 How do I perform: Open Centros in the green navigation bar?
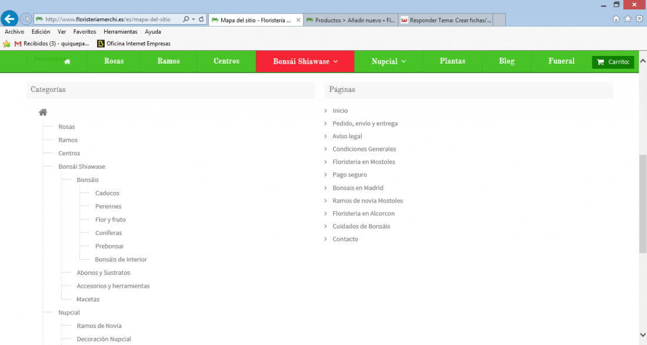pyautogui.click(x=226, y=61)
